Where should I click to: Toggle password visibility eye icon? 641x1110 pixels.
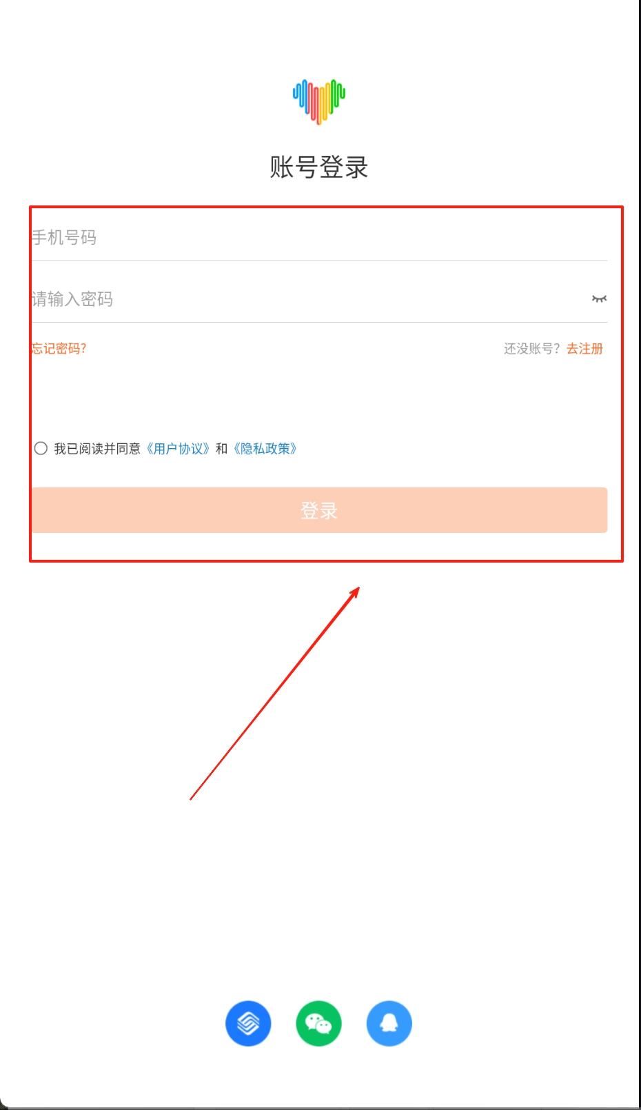(599, 299)
